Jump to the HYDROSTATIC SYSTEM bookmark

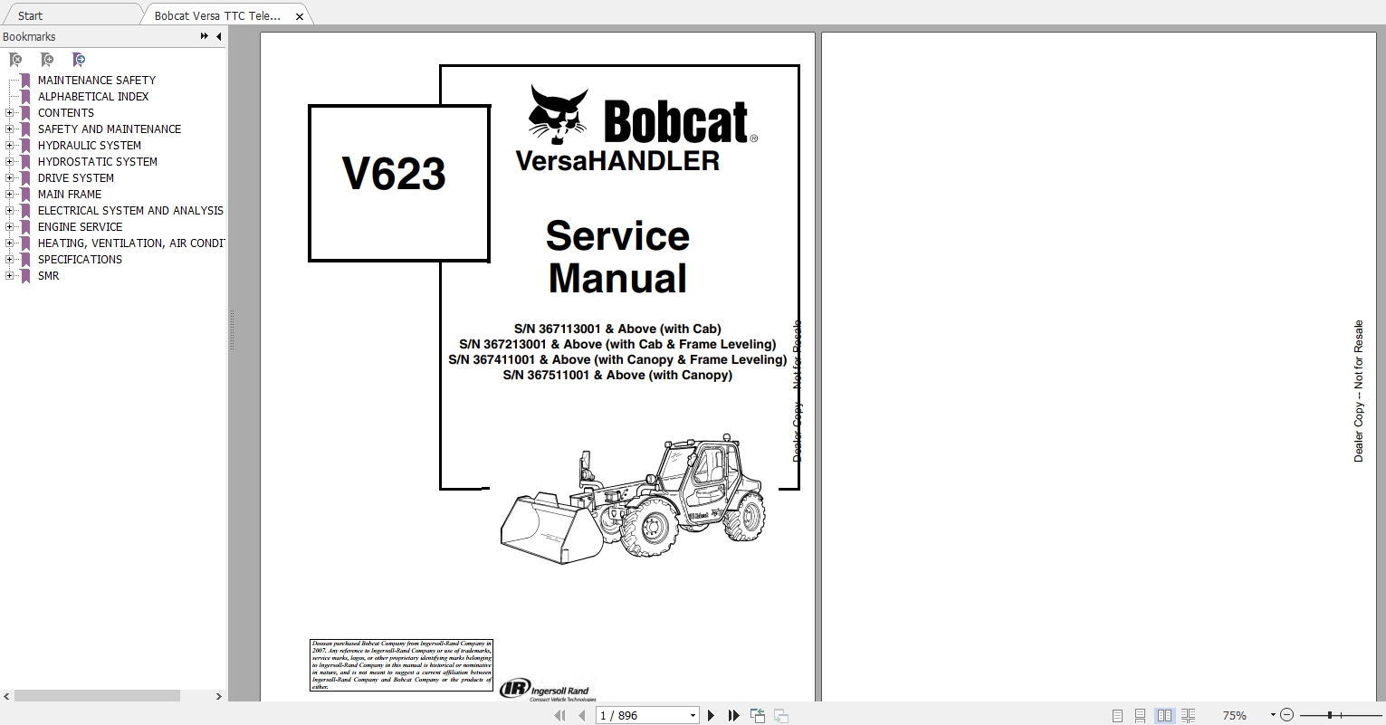coord(98,162)
